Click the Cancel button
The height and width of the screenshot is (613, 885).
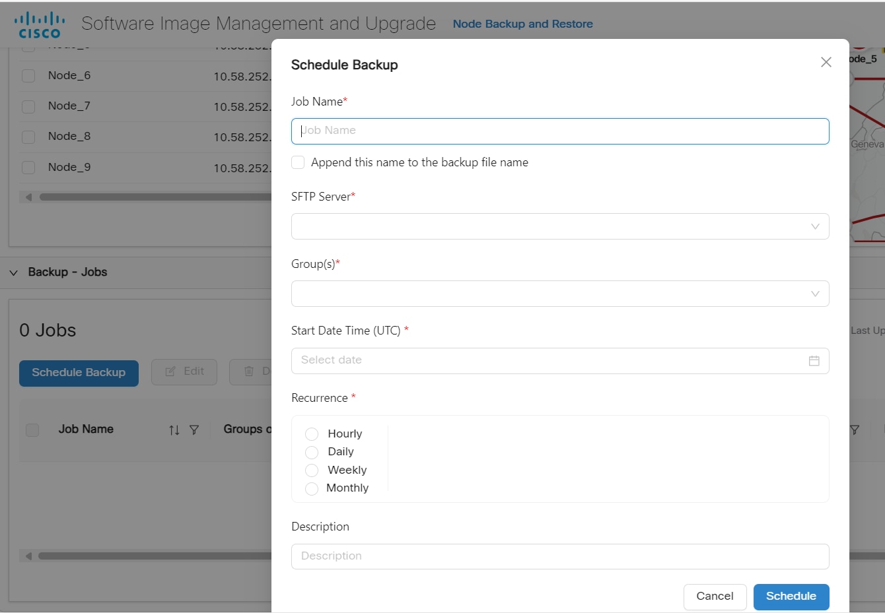715,597
